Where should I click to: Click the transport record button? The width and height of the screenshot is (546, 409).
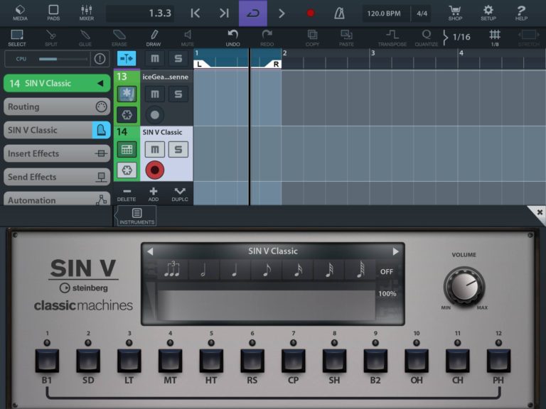(311, 13)
